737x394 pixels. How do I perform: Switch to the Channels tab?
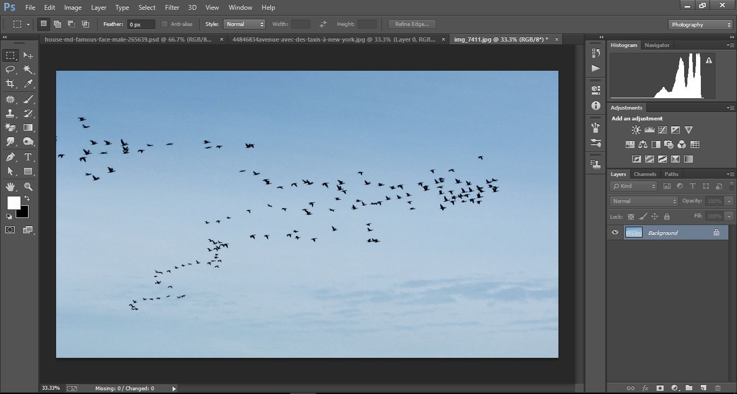click(645, 174)
